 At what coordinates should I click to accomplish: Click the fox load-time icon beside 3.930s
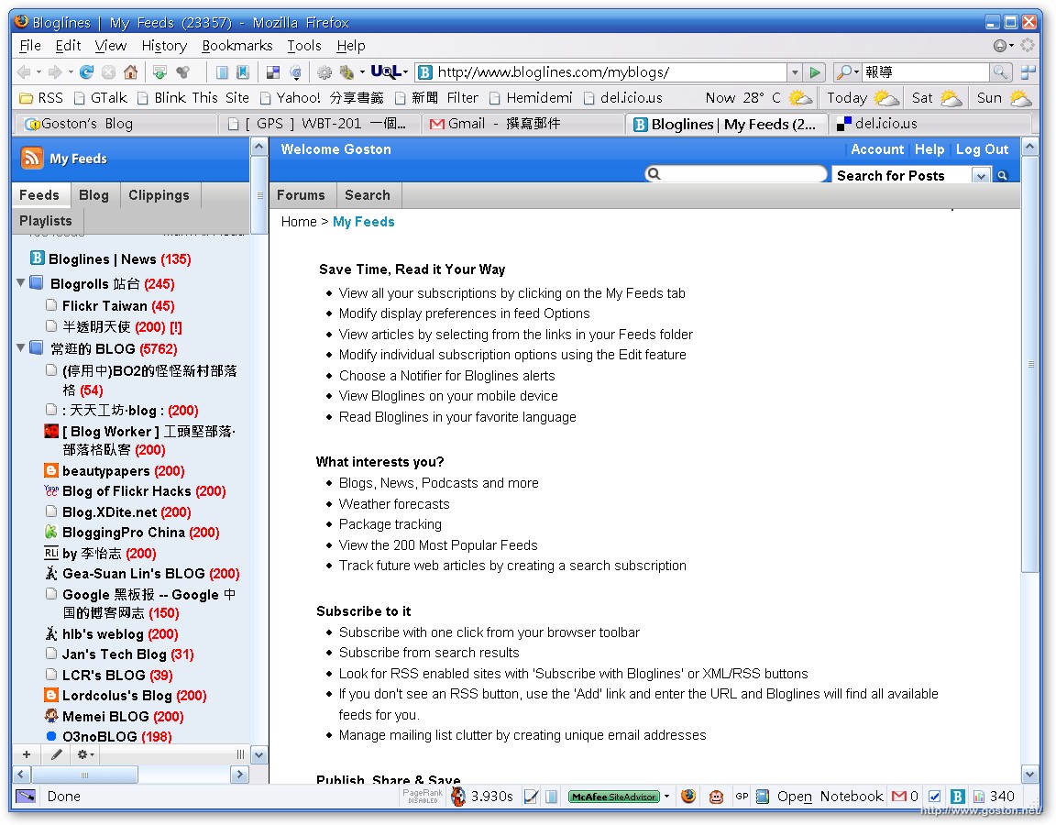click(458, 796)
